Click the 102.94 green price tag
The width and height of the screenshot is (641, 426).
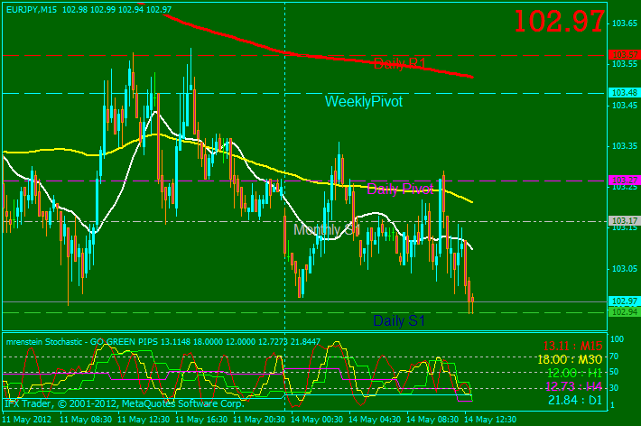(624, 311)
